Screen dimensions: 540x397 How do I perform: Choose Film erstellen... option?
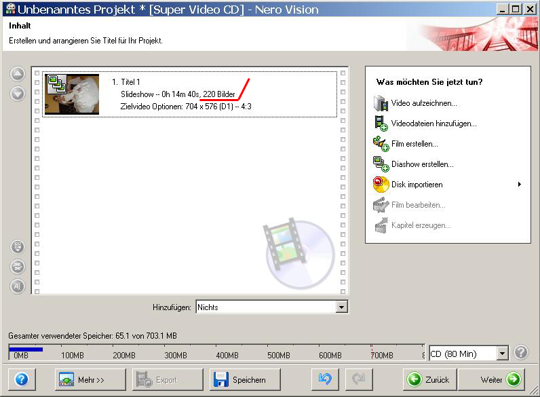pyautogui.click(x=414, y=144)
